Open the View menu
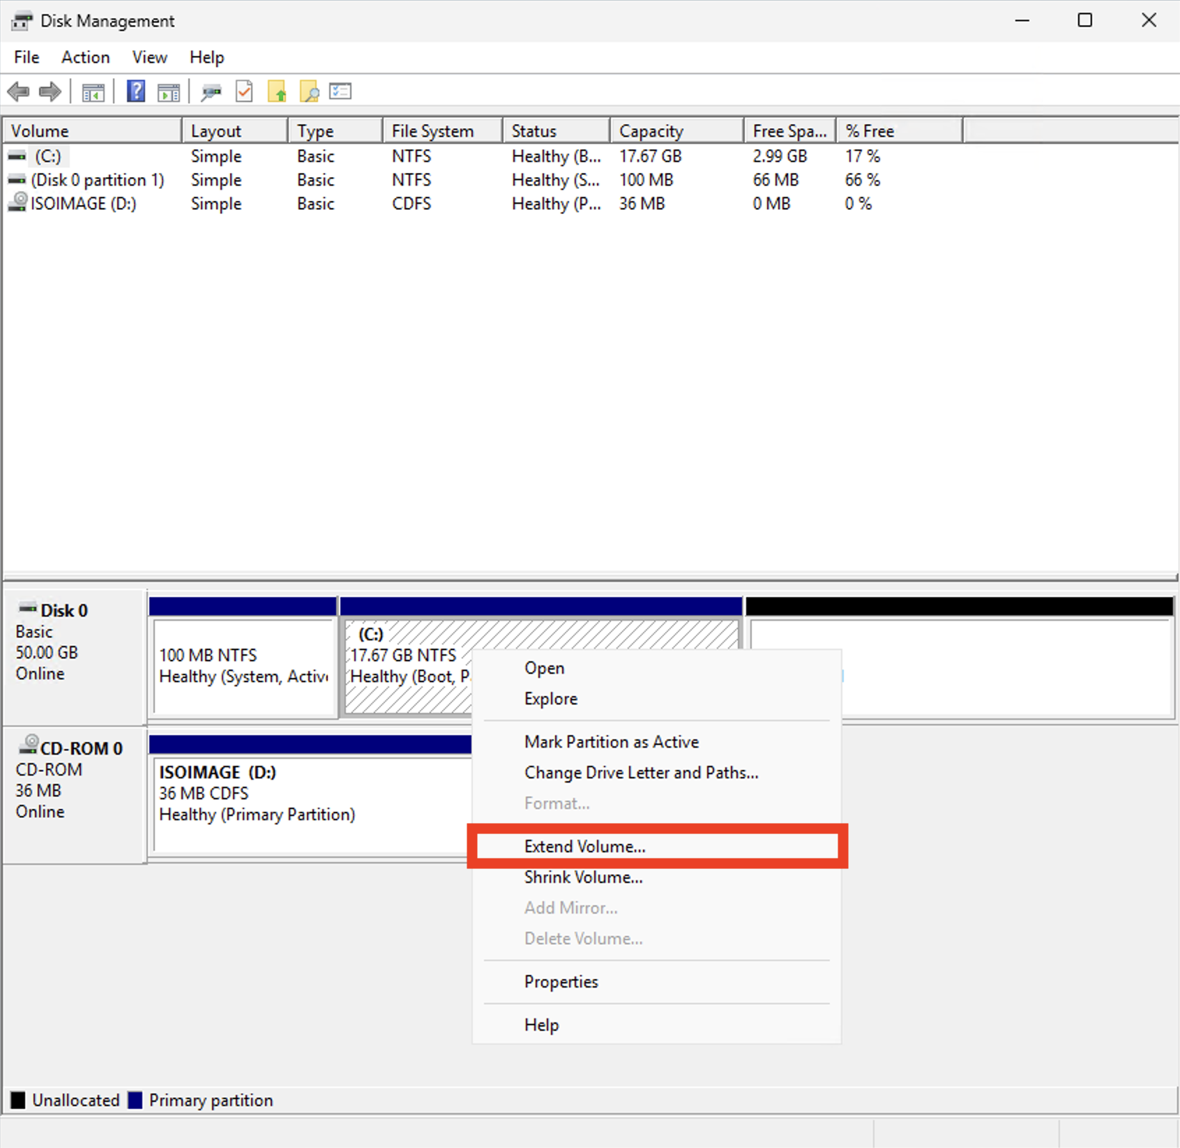This screenshot has height=1148, width=1180. (149, 57)
